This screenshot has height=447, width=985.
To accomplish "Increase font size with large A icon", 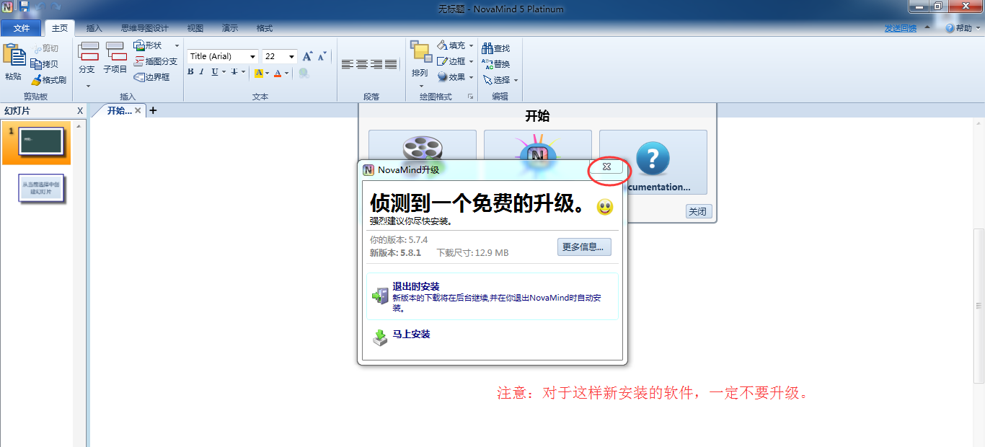I will point(308,56).
